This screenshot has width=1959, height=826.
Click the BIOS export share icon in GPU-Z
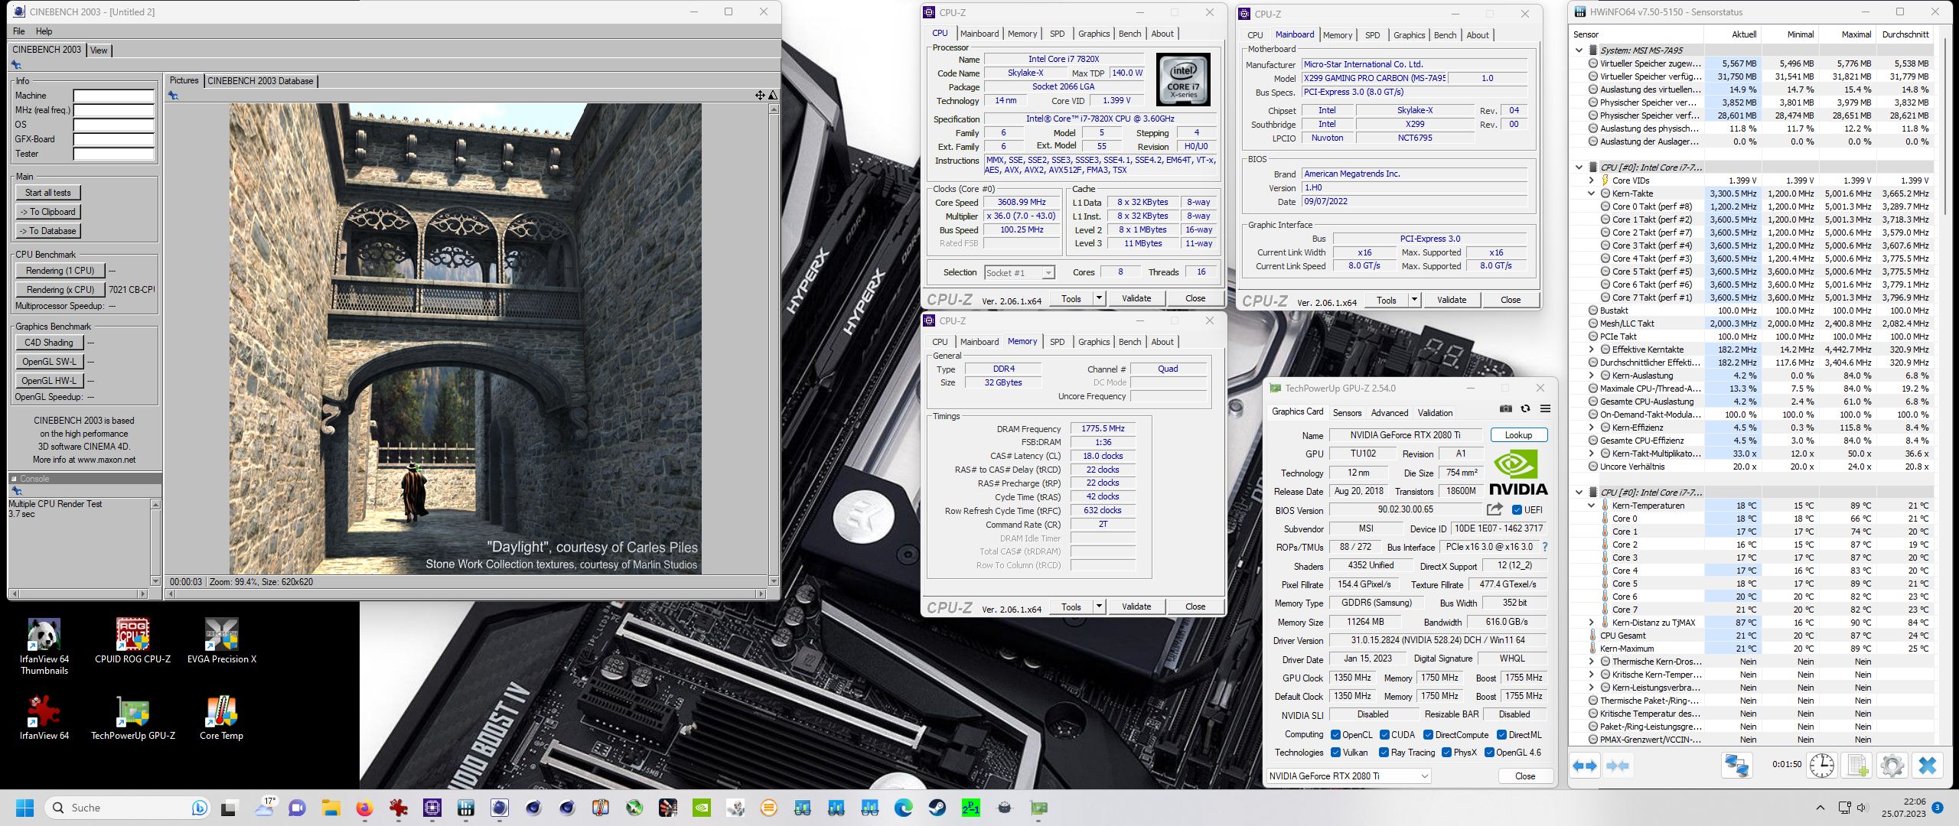[1495, 509]
